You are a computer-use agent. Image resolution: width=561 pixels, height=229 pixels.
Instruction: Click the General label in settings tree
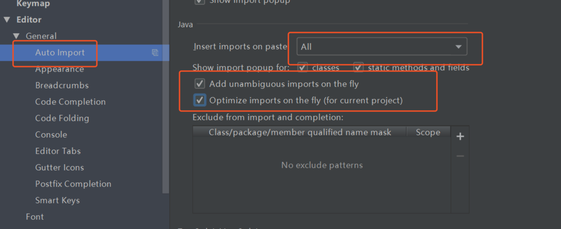pos(41,36)
